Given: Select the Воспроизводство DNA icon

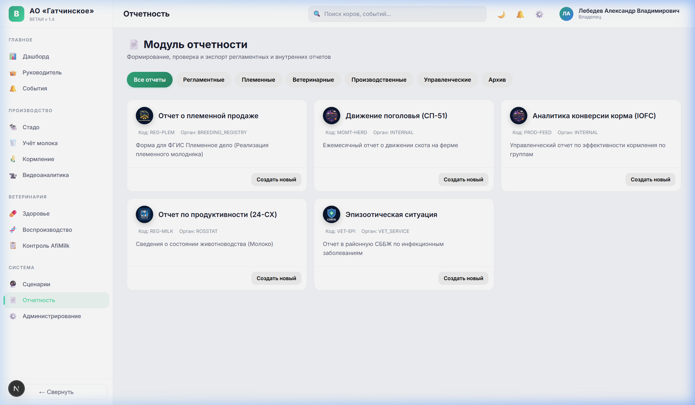Looking at the screenshot, I should [x=13, y=229].
